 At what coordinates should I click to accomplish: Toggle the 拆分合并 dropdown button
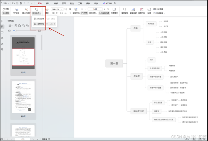[x=36, y=11]
